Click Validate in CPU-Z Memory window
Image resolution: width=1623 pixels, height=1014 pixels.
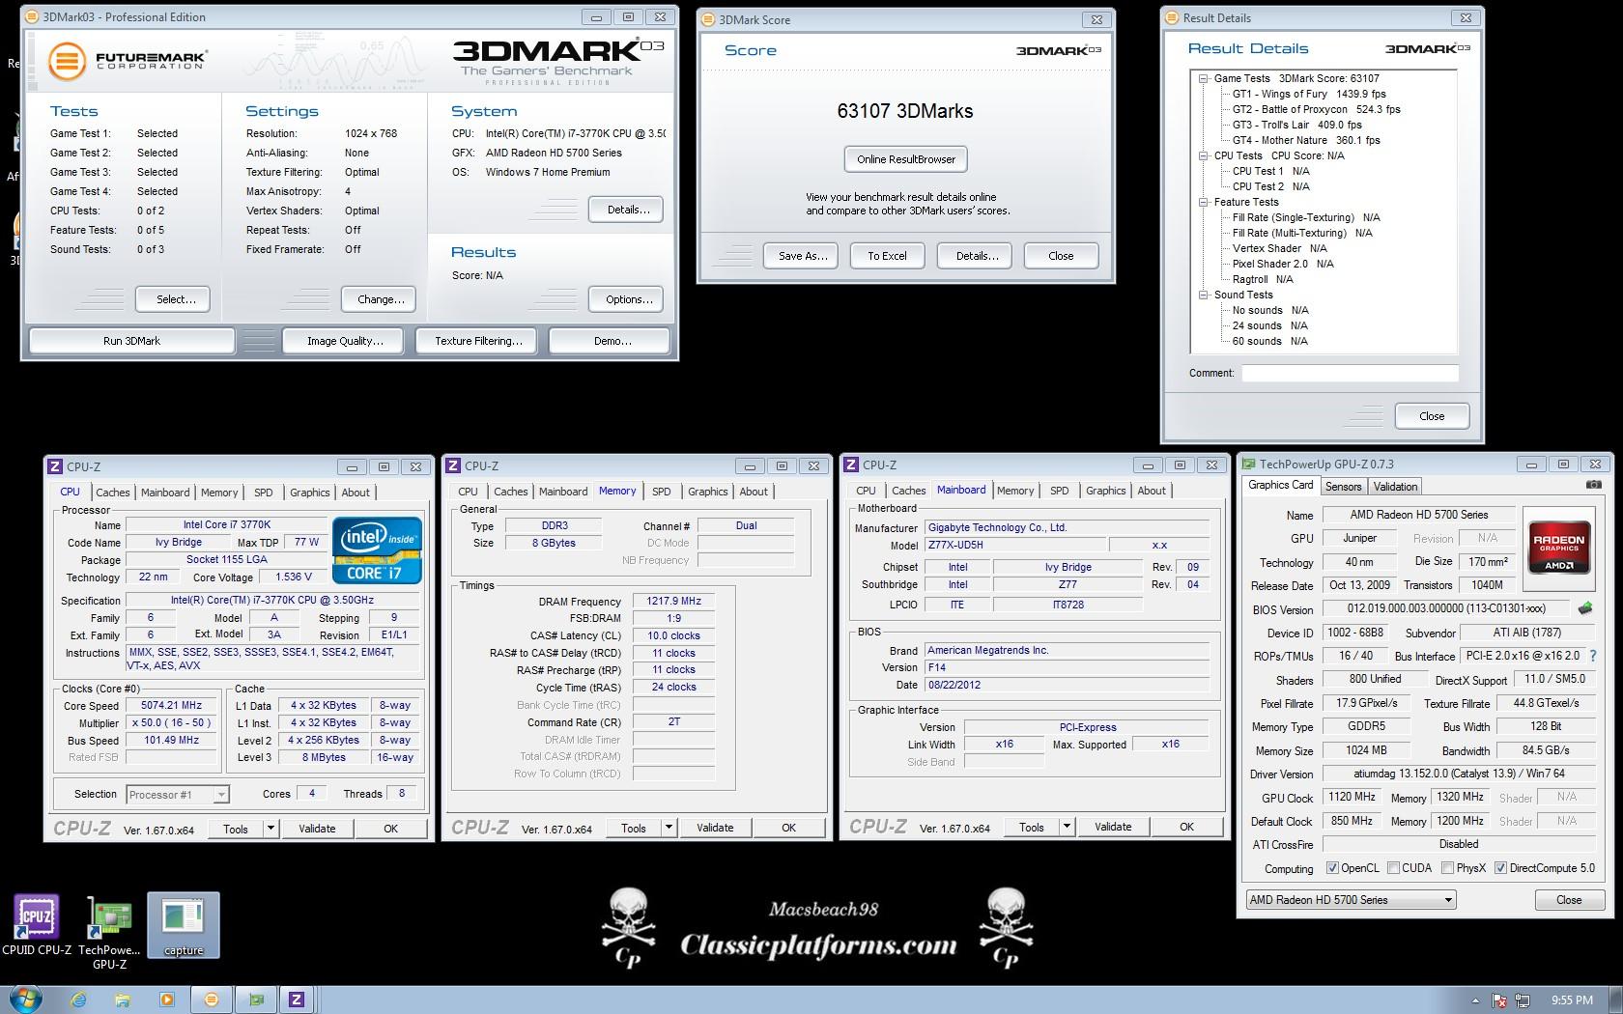pos(715,828)
